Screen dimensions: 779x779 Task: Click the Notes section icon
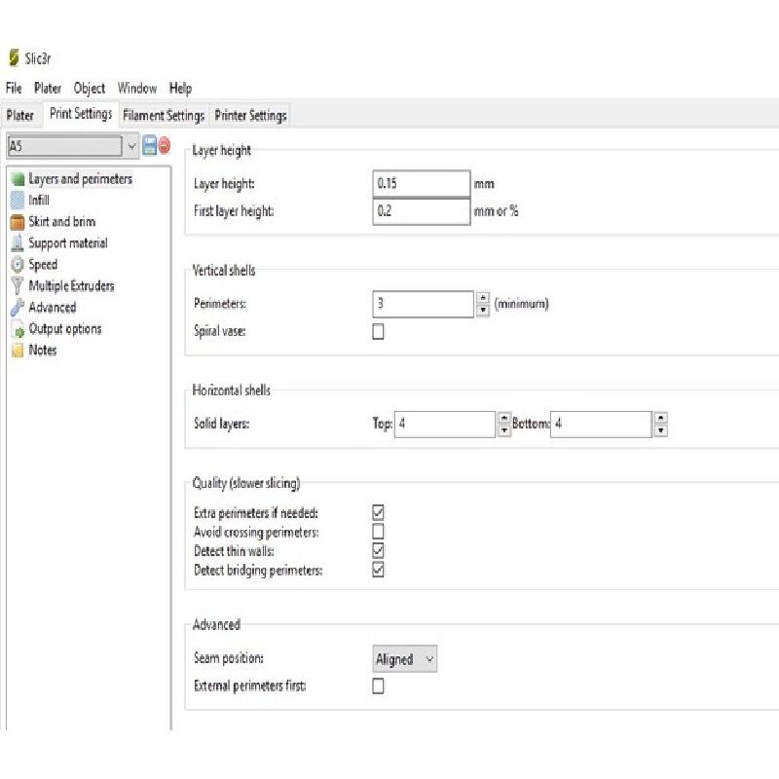point(18,351)
